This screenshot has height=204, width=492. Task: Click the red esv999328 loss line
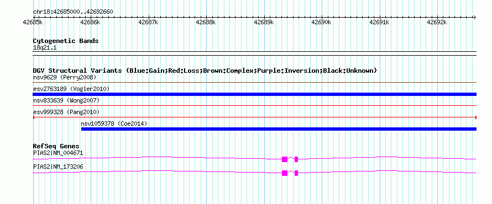click(254, 117)
